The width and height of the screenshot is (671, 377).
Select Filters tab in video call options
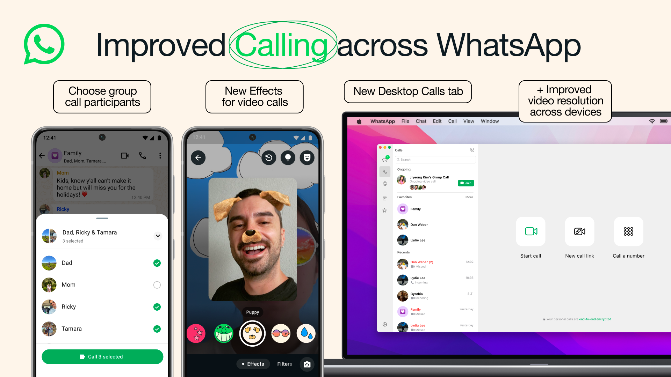pyautogui.click(x=285, y=364)
